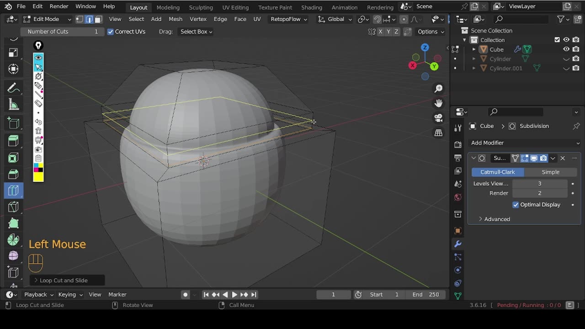The image size is (585, 329).
Task: Toggle modifier show in viewport icon
Action: click(x=534, y=158)
